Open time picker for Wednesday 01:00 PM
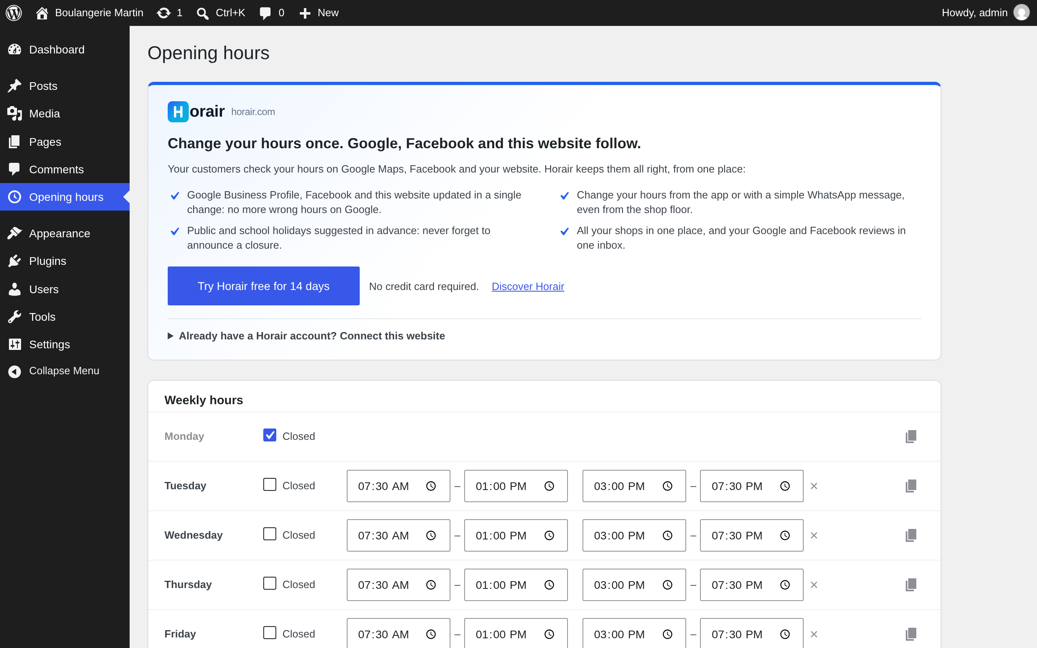 549,535
